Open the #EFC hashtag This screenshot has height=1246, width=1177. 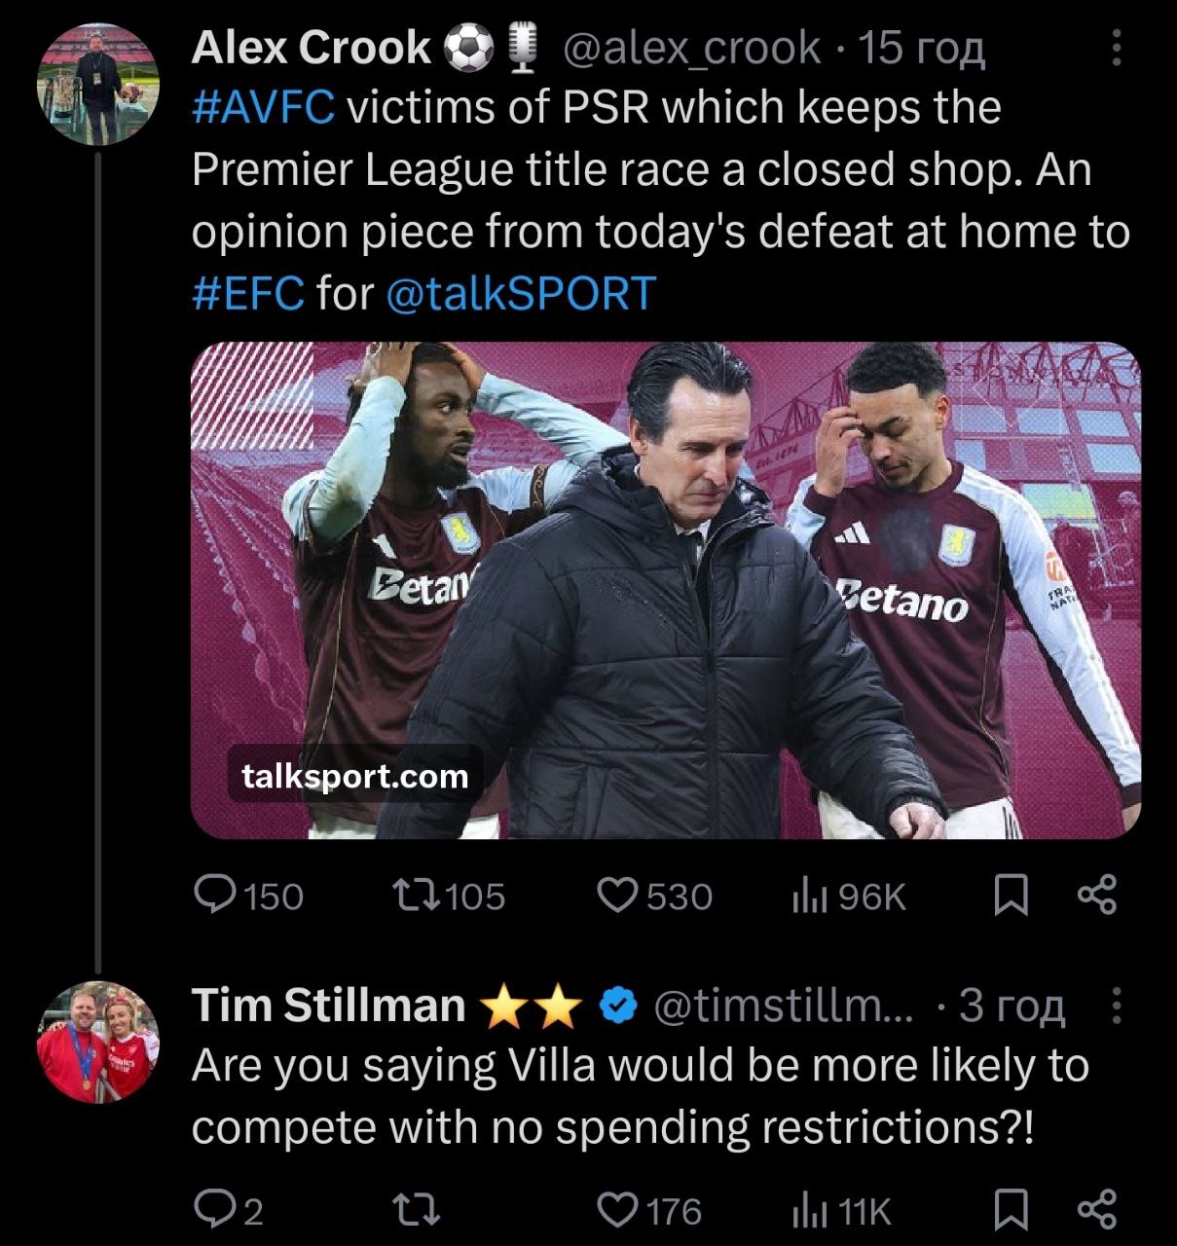click(x=248, y=293)
